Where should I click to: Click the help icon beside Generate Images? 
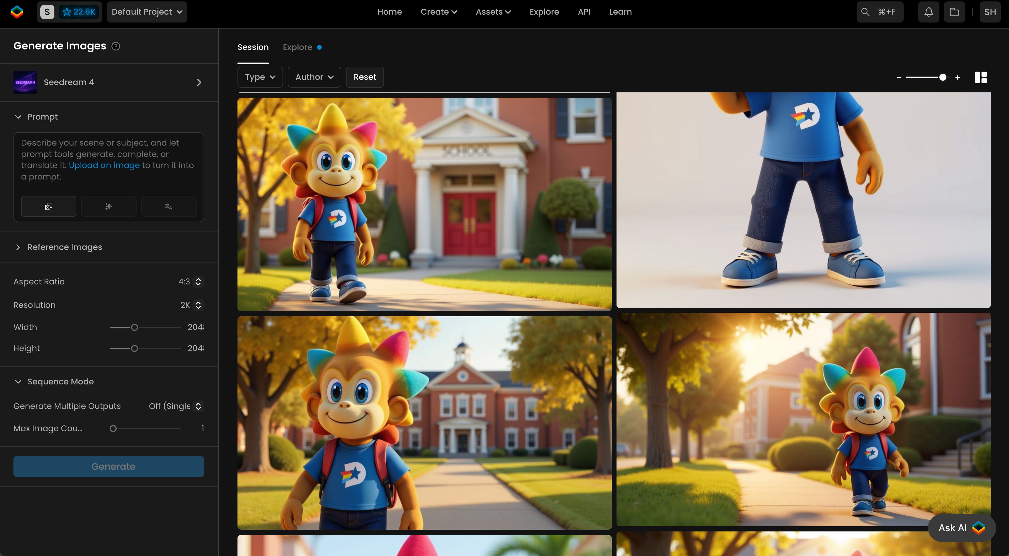(x=116, y=46)
